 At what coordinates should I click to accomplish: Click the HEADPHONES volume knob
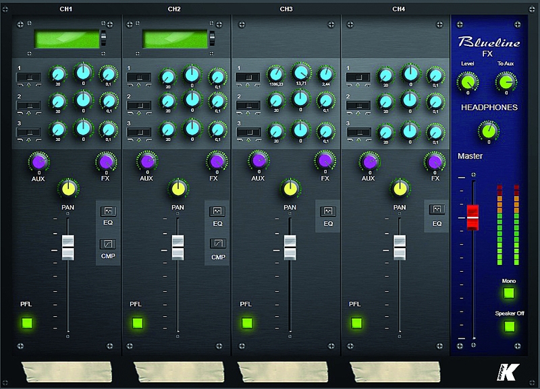tap(489, 131)
